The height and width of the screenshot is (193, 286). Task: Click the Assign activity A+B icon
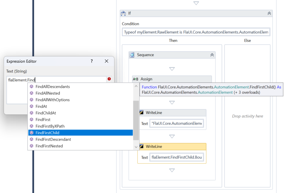(x=136, y=79)
